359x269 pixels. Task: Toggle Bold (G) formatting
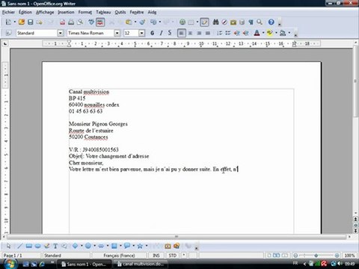point(153,33)
